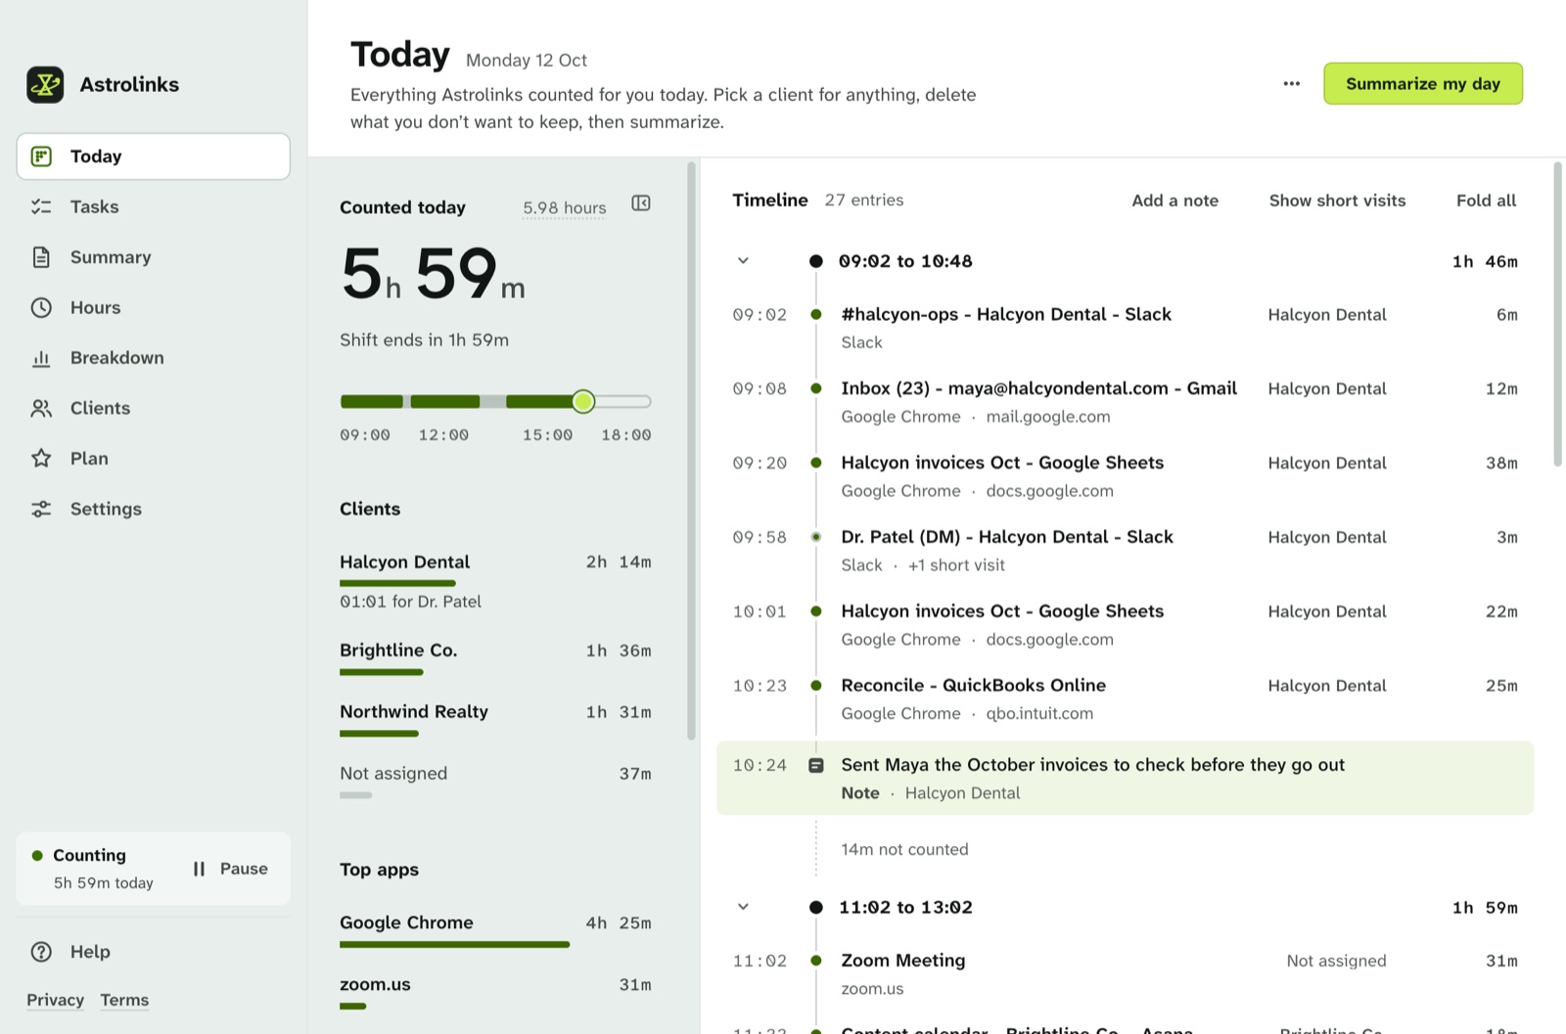Click the green Counting status dot
The height and width of the screenshot is (1034, 1566).
click(x=37, y=855)
